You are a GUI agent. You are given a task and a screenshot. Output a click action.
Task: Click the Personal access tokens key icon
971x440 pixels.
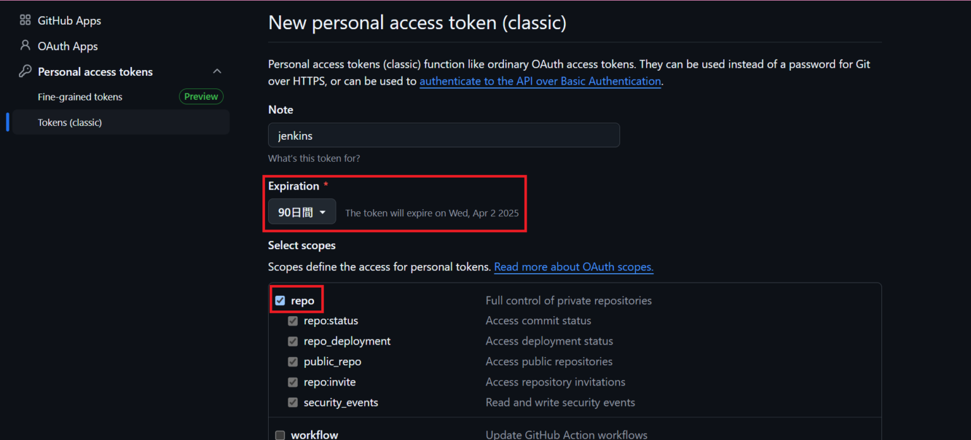[x=25, y=71]
